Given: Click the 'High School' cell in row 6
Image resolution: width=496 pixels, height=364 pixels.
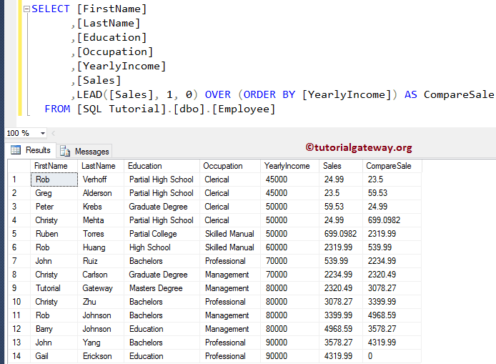Looking at the screenshot, I should [x=162, y=247].
